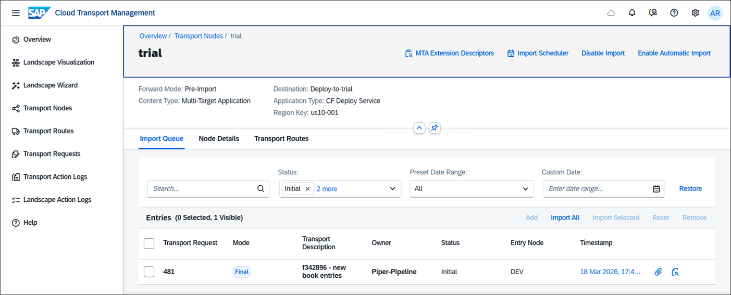Click the cloud status icon in header
Viewport: 731px width, 295px height.
tap(611, 13)
